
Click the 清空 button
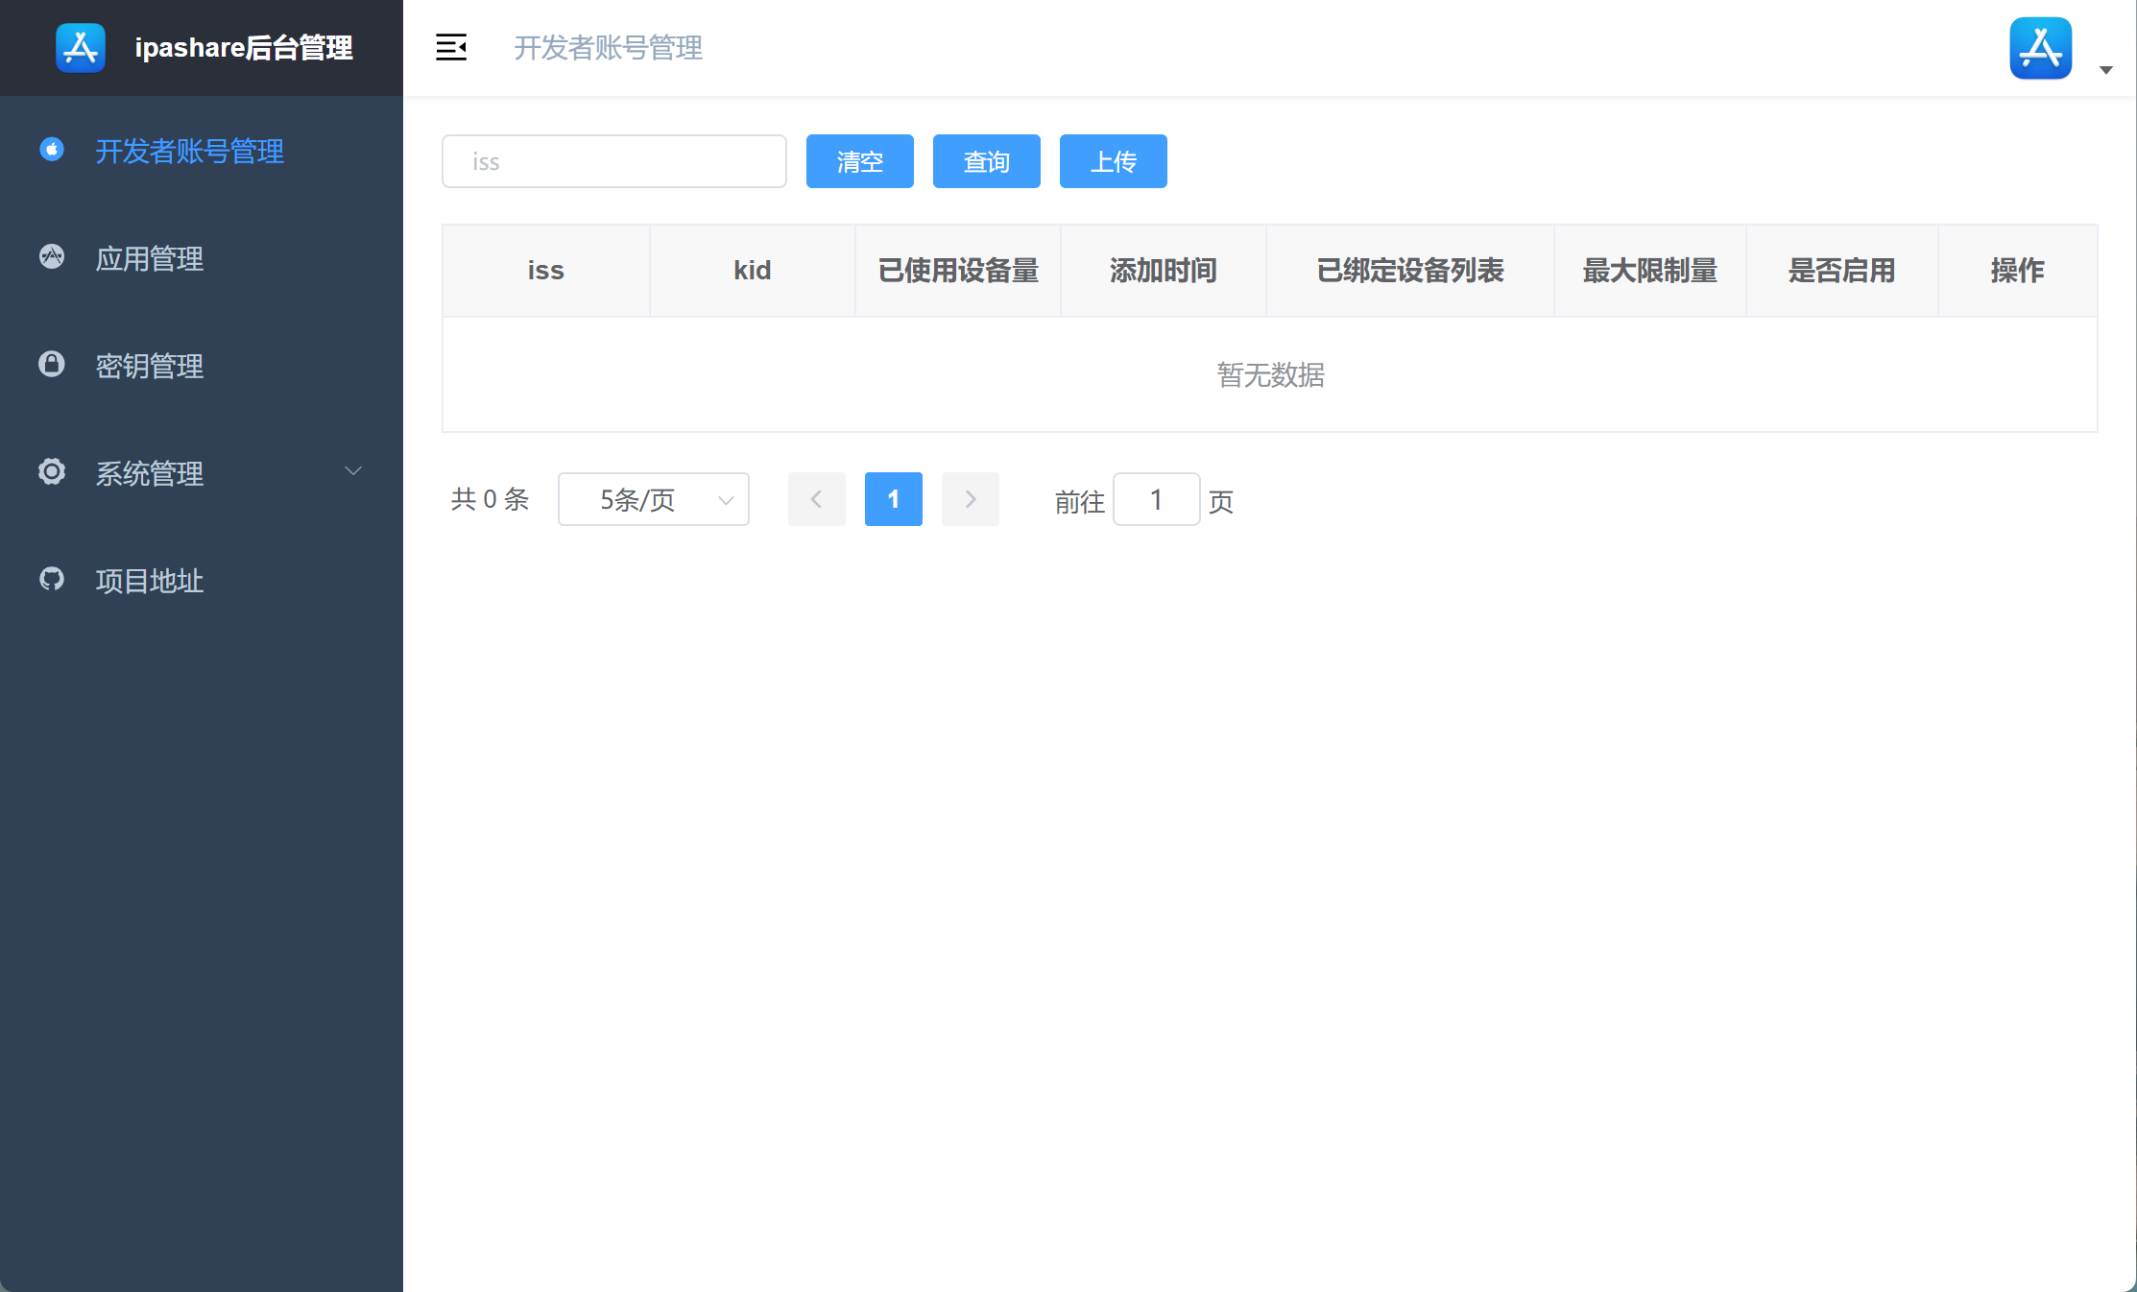[x=860, y=161]
